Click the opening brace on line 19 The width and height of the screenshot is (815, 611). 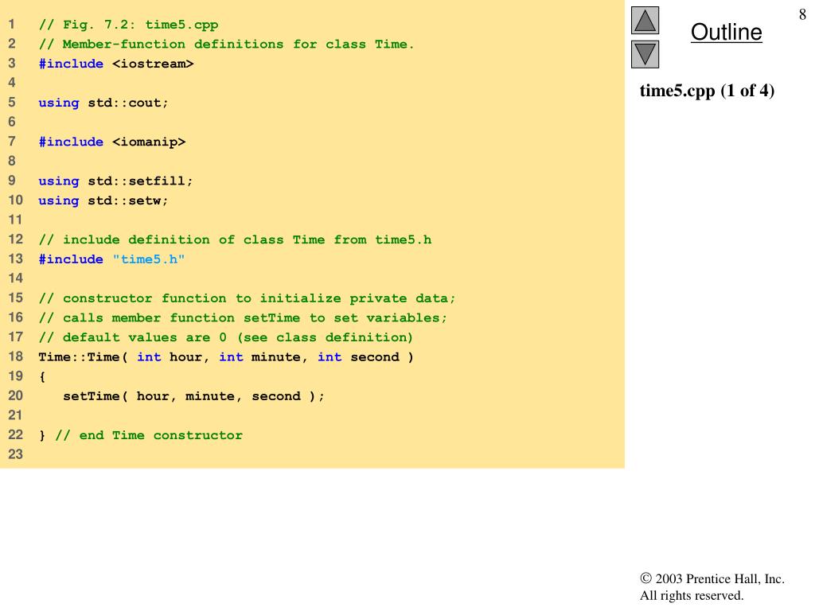(x=42, y=376)
